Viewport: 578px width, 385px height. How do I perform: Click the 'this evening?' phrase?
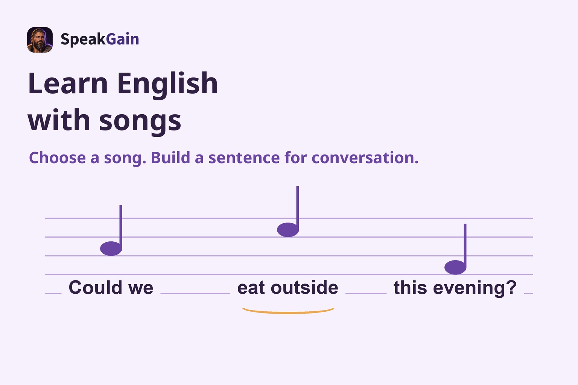[x=455, y=288]
